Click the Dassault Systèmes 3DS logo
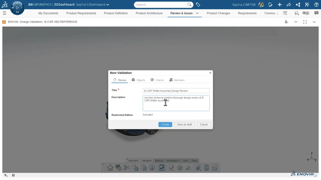Viewport: 321px width, 180px height. (4, 4)
